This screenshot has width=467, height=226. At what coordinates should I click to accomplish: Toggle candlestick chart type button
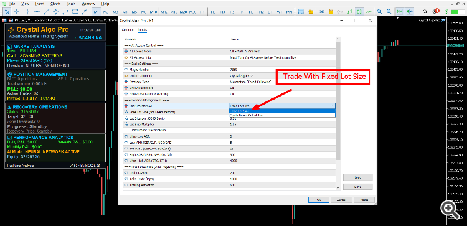tap(359, 12)
